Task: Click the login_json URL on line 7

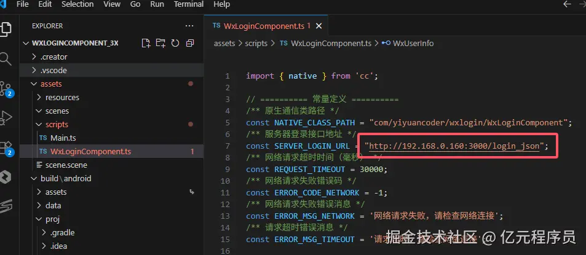Action: [454, 146]
